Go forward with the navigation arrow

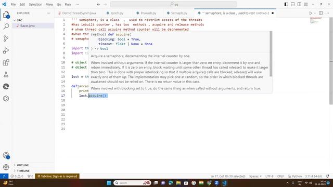[x=105, y=4]
